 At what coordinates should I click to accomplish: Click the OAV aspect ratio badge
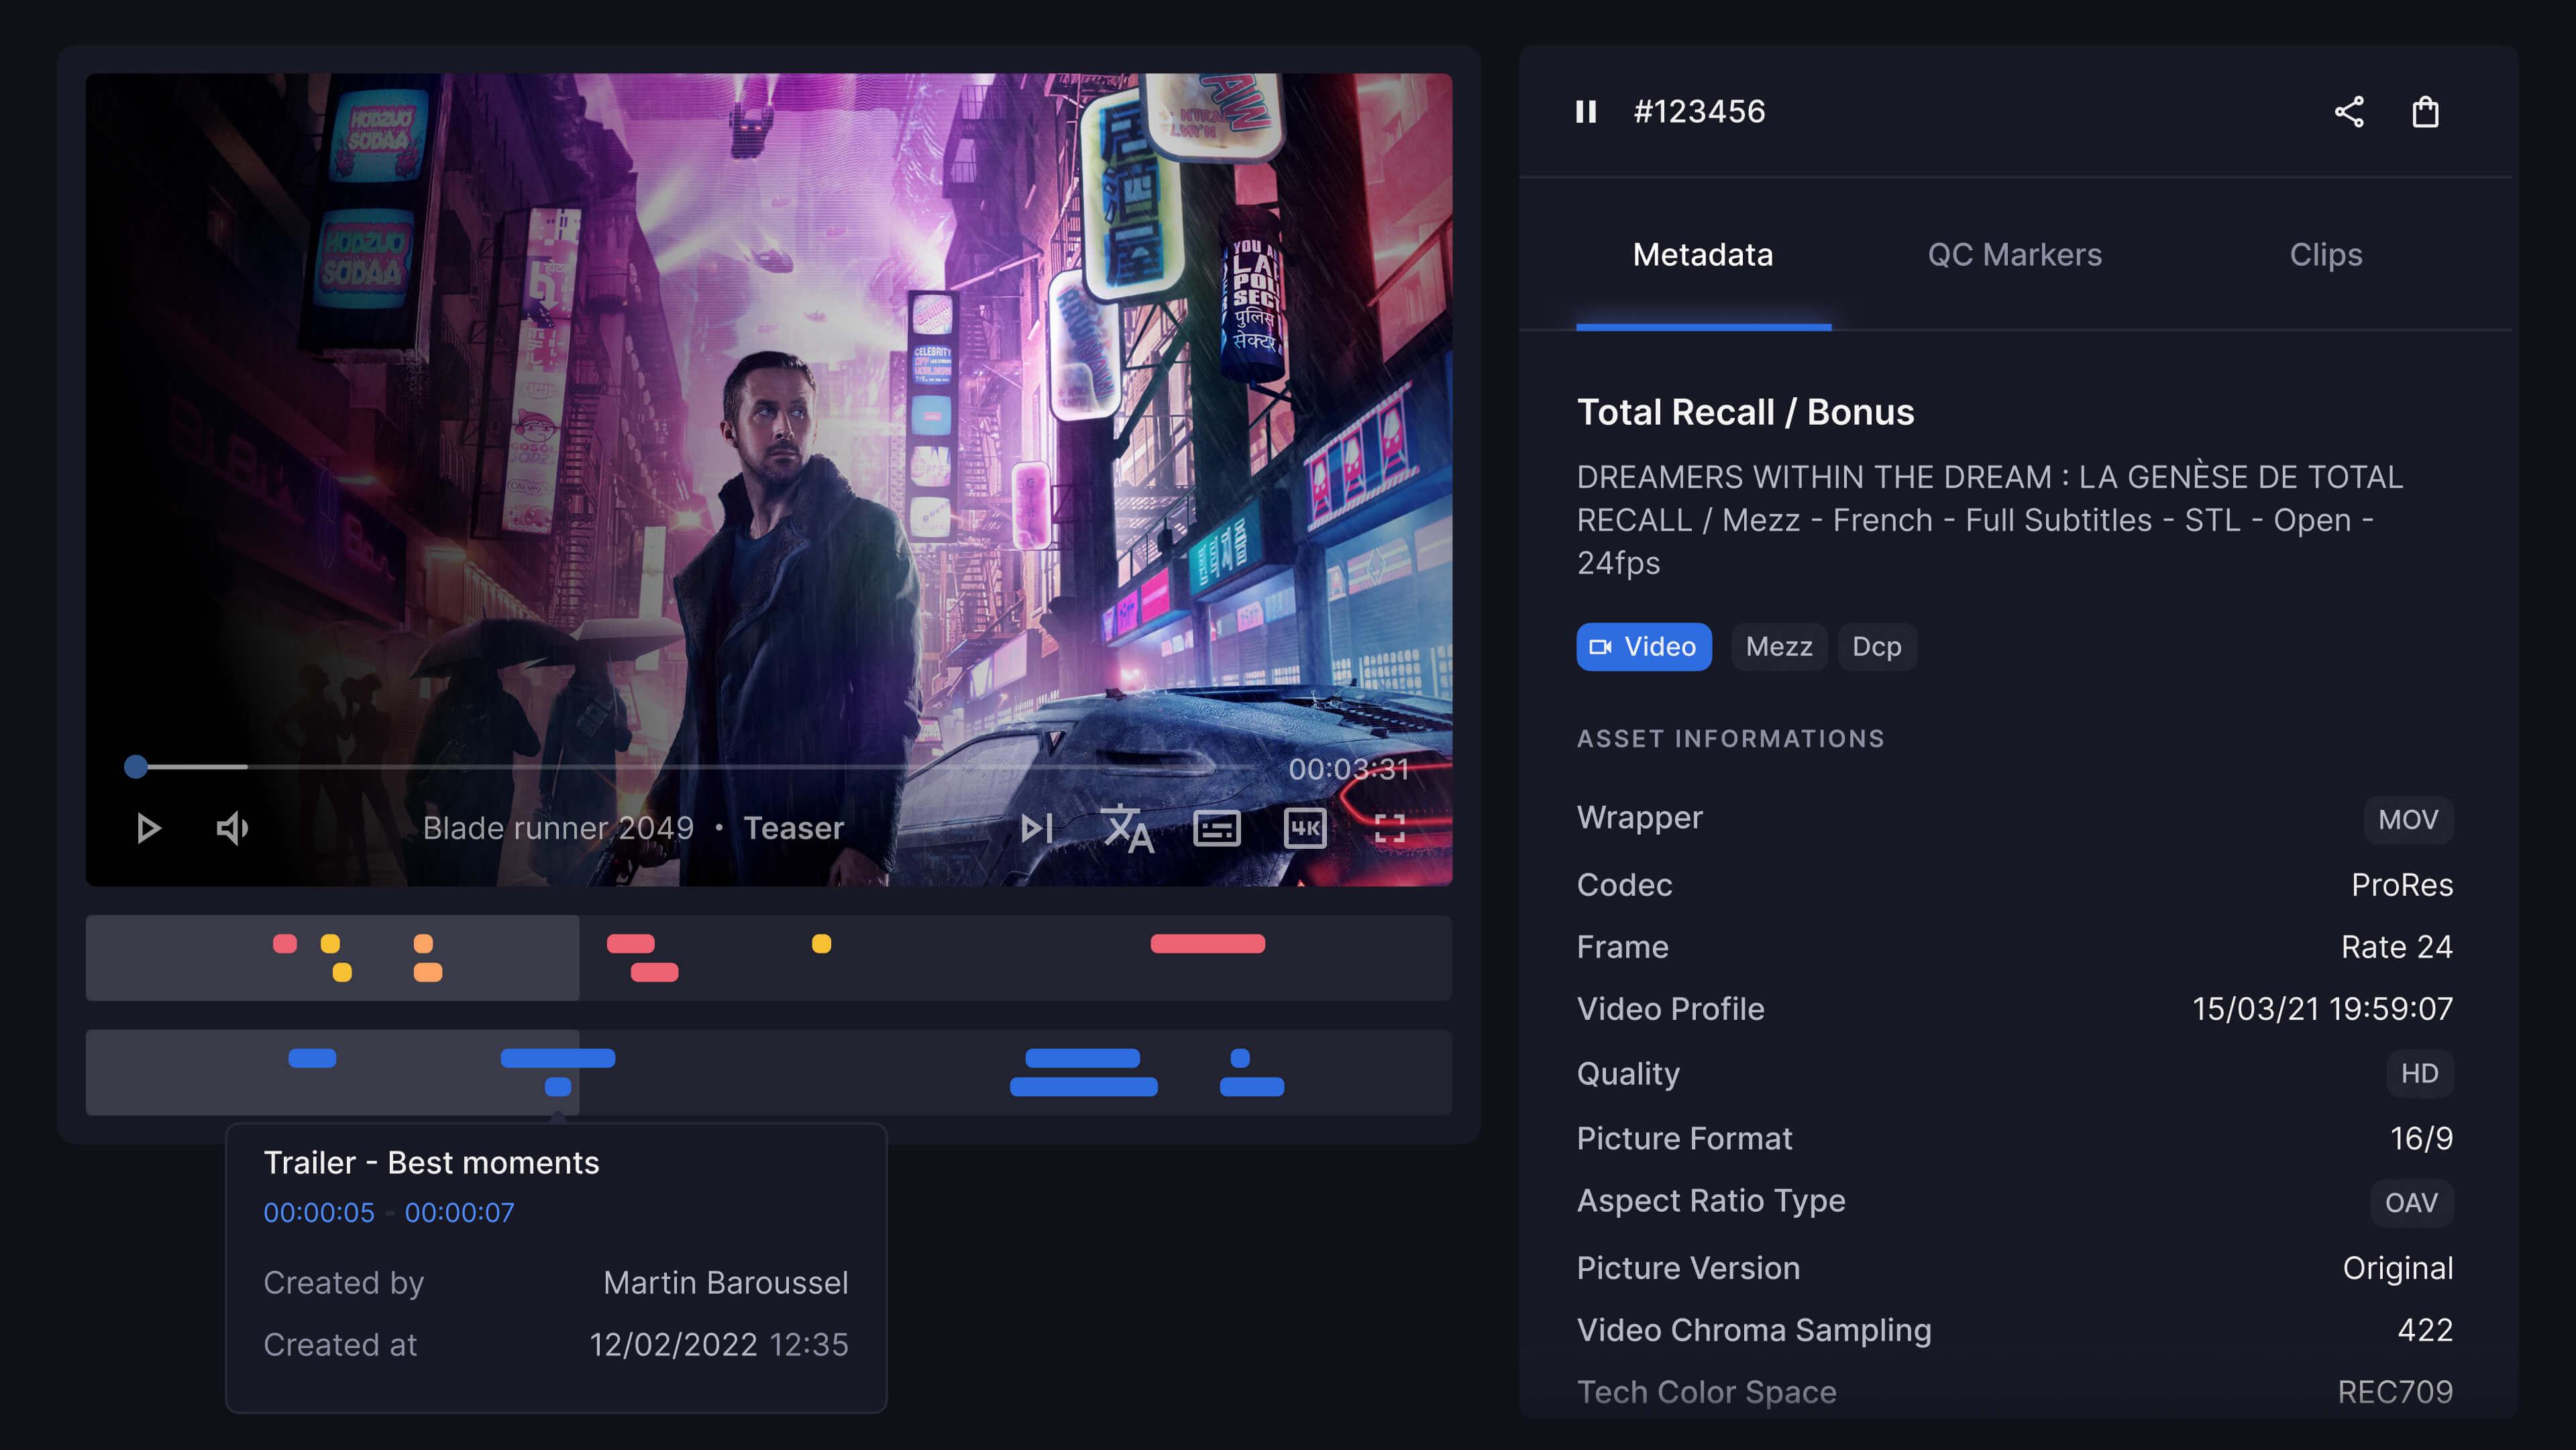[x=2411, y=1203]
